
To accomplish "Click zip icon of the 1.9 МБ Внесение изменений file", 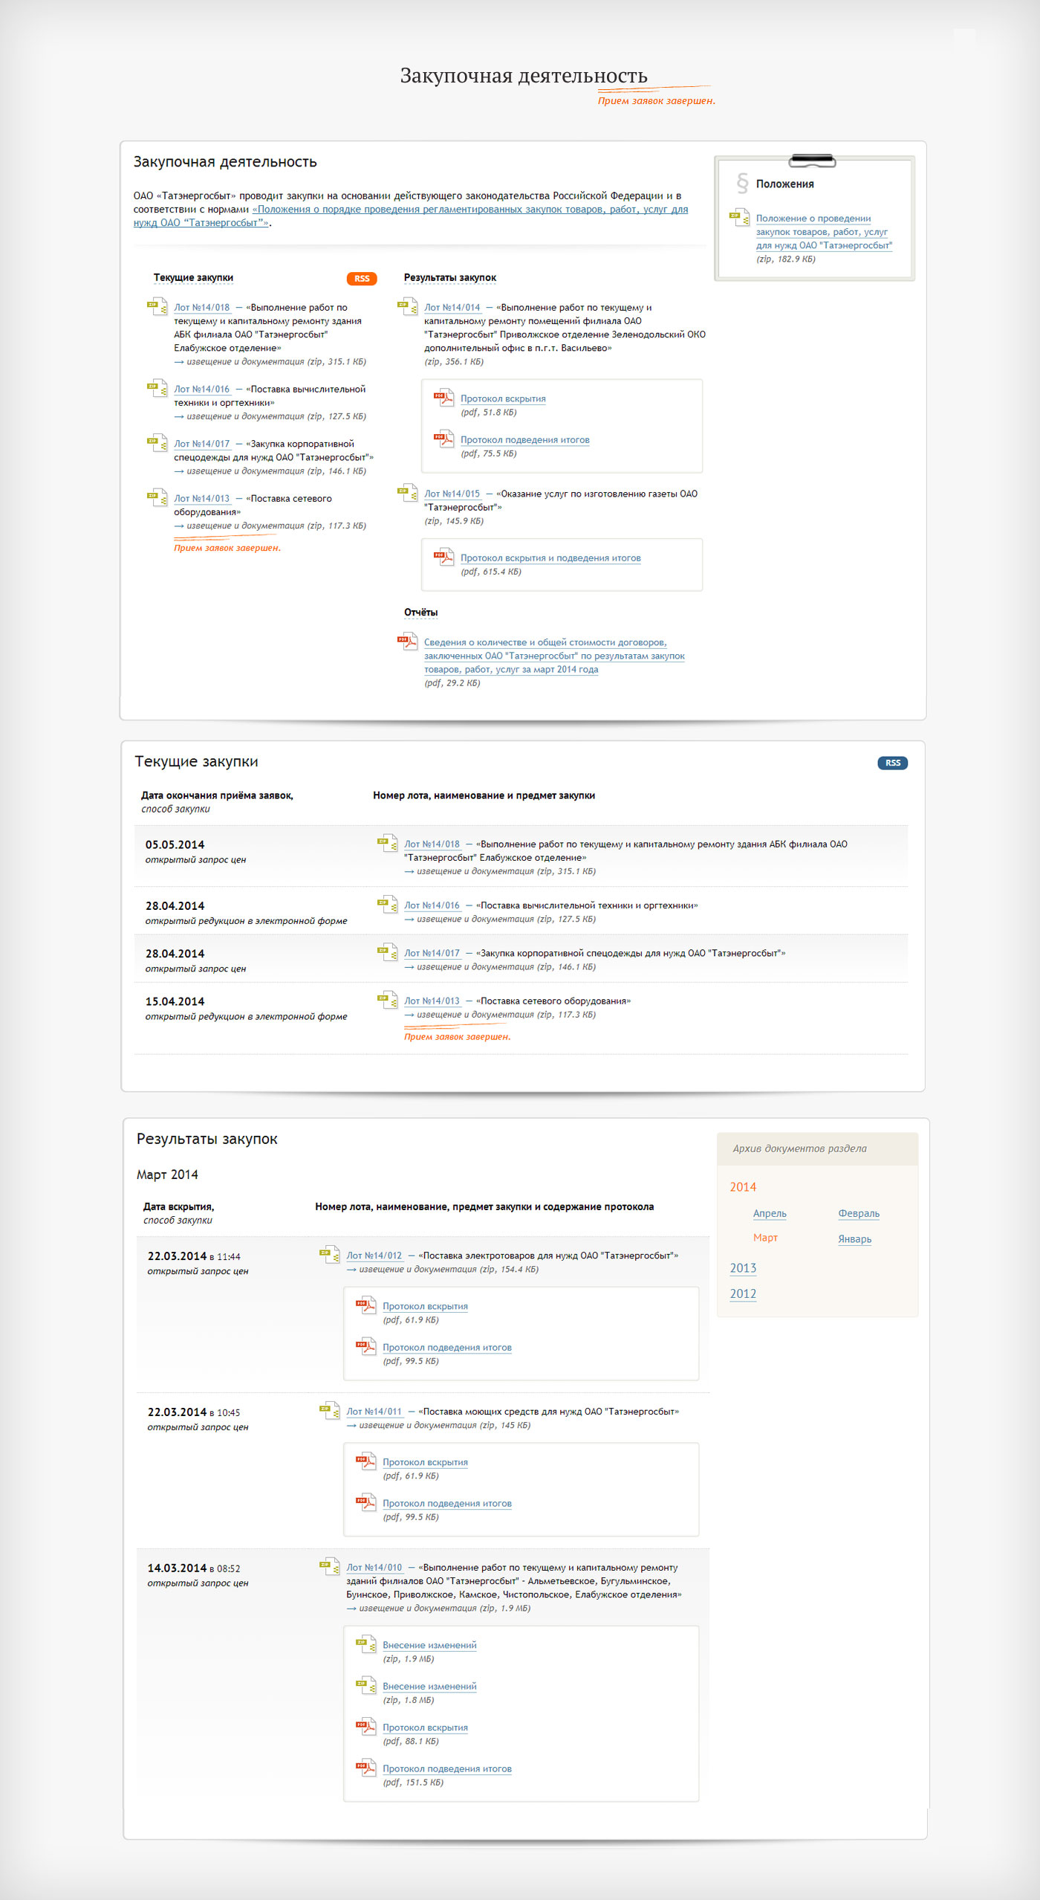I will tap(365, 1645).
